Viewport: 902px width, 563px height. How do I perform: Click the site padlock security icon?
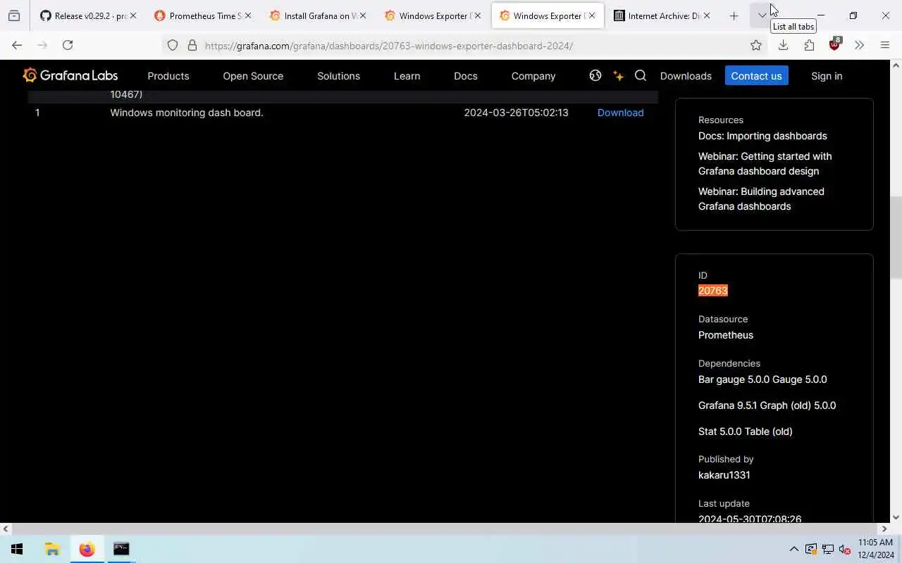point(192,46)
